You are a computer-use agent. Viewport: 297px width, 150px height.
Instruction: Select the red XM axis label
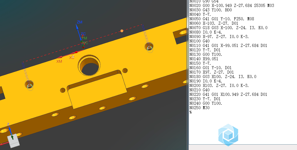[59, 61]
